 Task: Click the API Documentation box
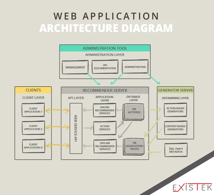tap(105, 66)
